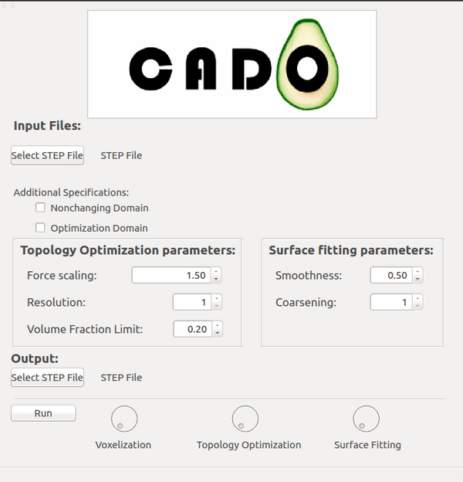Enable the Nonchanging Domain checkbox
463x482 pixels.
coord(40,208)
